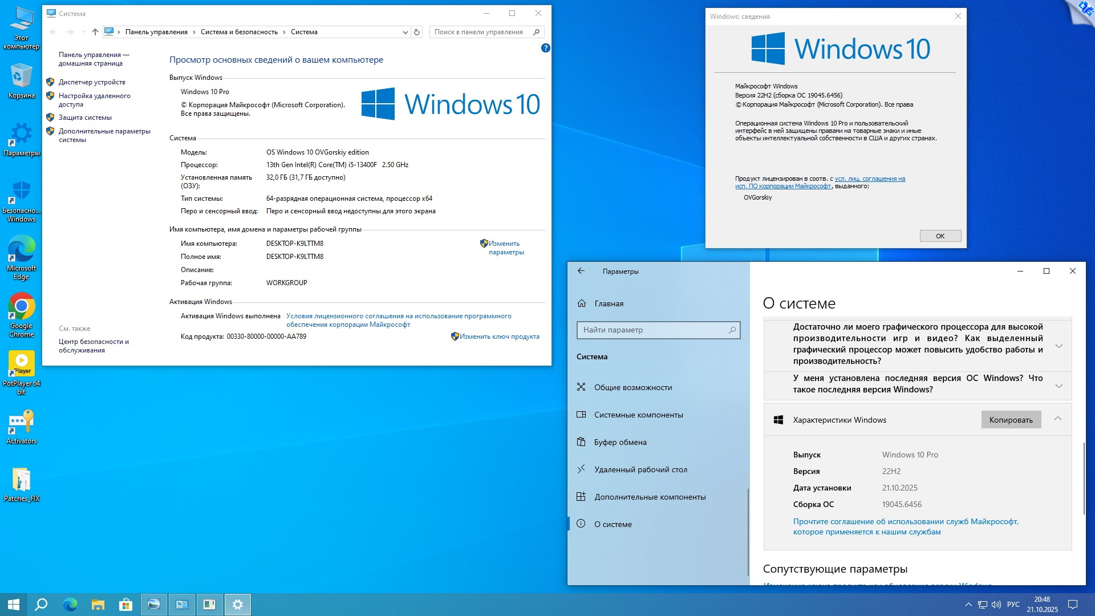This screenshot has width=1095, height=616.
Task: Select Remote Desktop in Settings sidebar
Action: (x=640, y=469)
